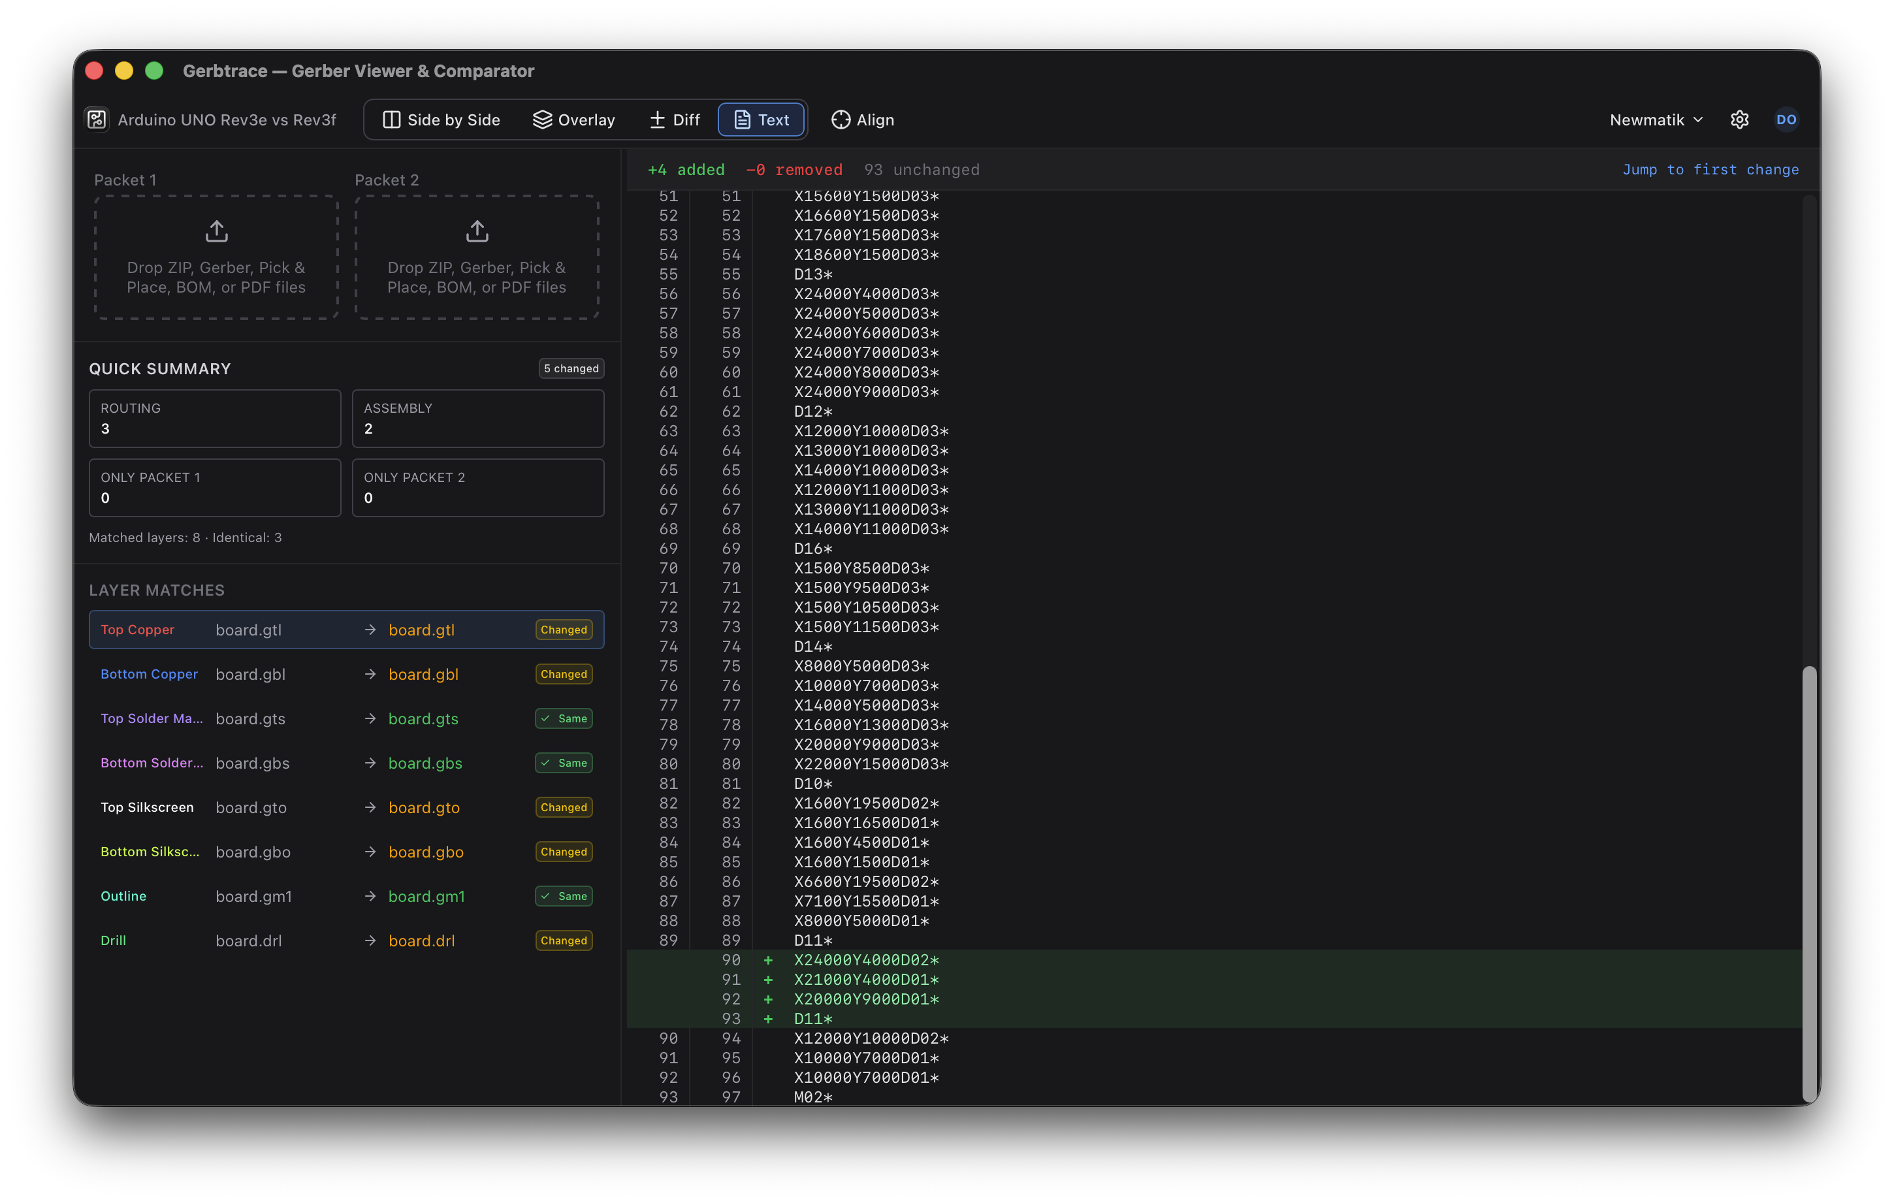Click the Assembly summary card
This screenshot has width=1894, height=1203.
[x=478, y=419]
